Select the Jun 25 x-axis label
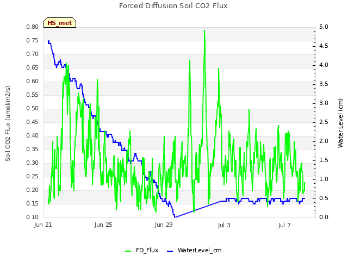The image size is (348, 261). click(x=103, y=225)
